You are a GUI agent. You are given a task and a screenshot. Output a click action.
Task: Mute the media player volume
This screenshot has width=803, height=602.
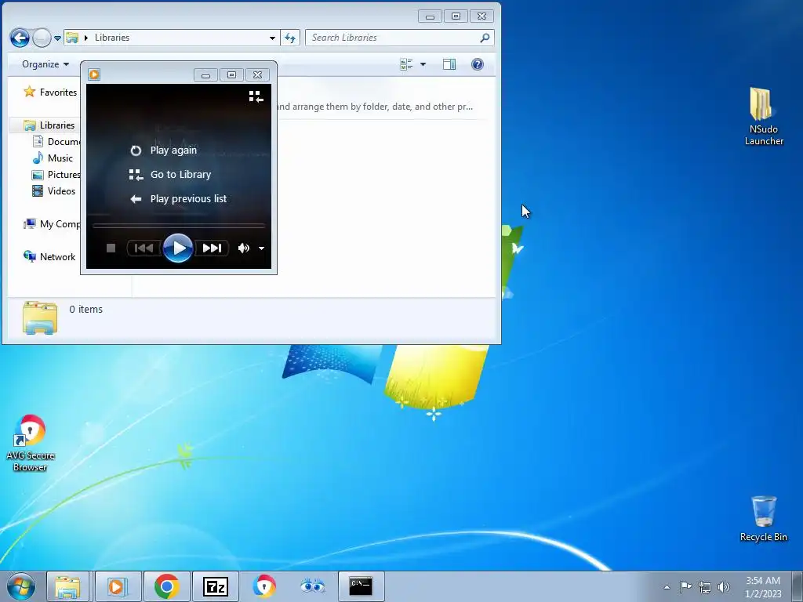click(x=243, y=248)
